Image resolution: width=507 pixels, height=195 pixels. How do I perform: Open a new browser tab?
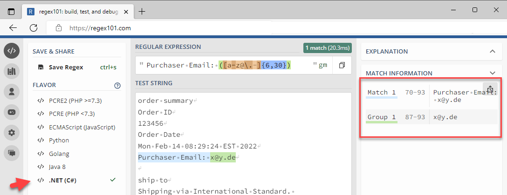(x=142, y=12)
